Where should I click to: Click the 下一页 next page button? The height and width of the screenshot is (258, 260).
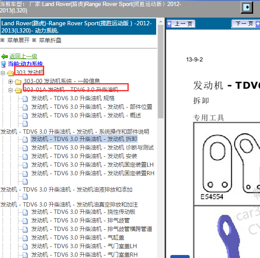[x=245, y=24]
